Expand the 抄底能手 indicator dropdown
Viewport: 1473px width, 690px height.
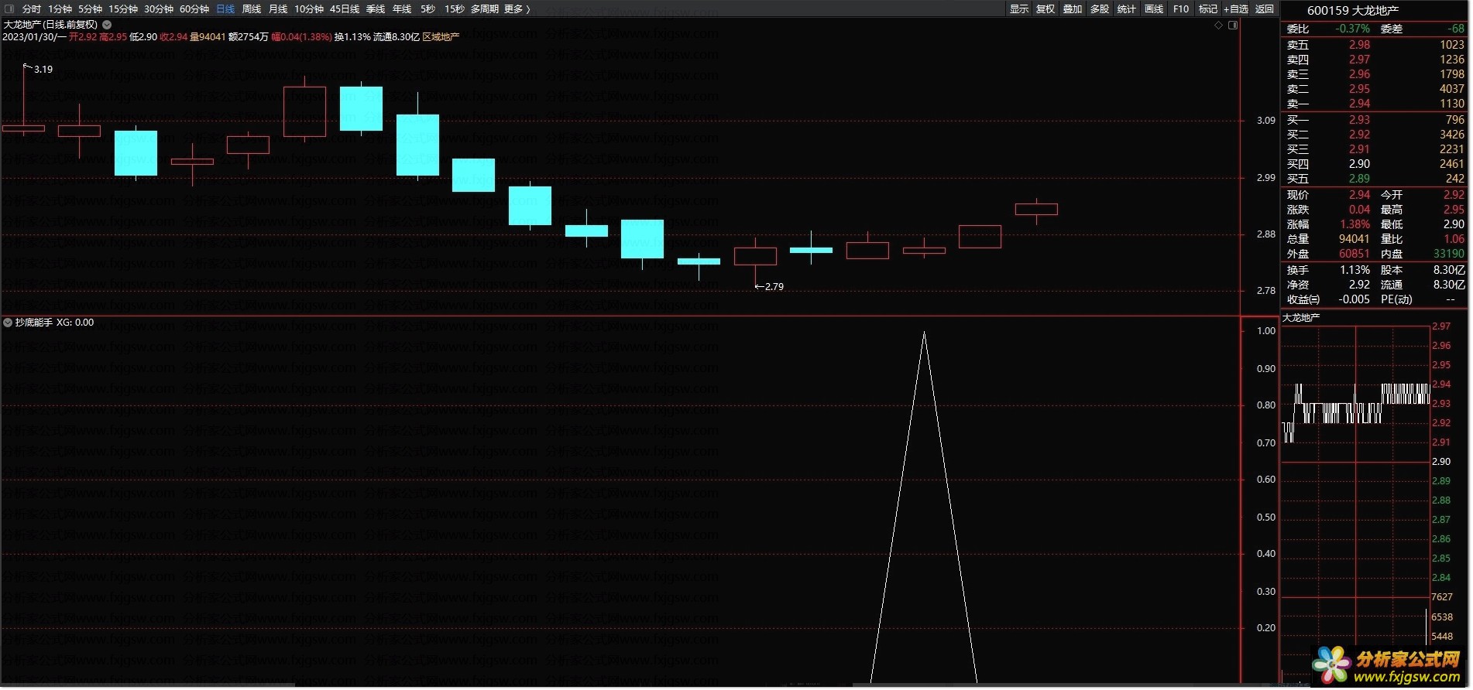tap(8, 323)
